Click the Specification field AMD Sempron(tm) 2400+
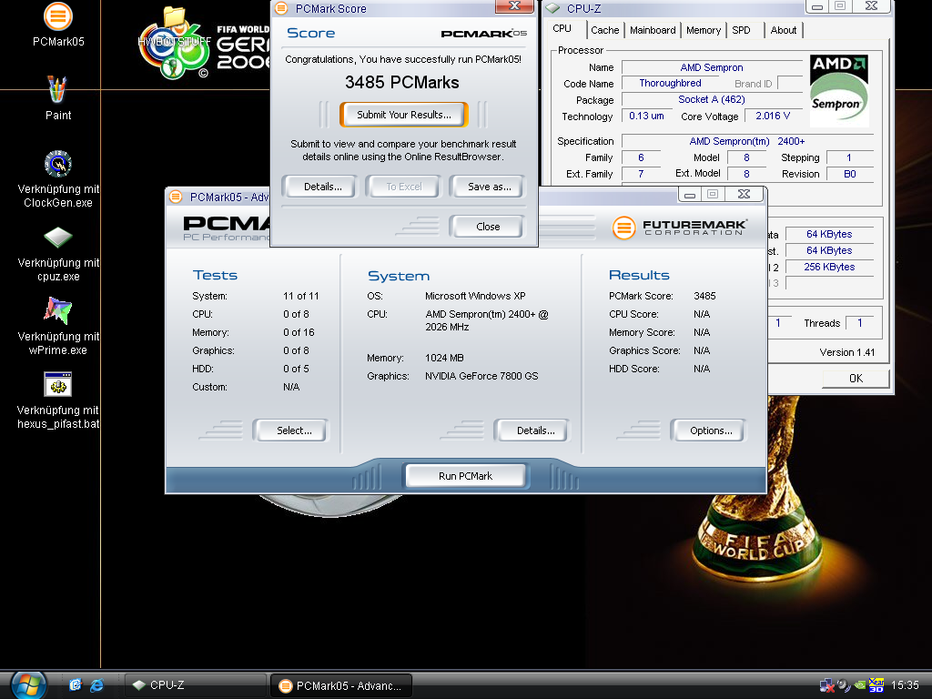Image resolution: width=932 pixels, height=699 pixels. [747, 141]
